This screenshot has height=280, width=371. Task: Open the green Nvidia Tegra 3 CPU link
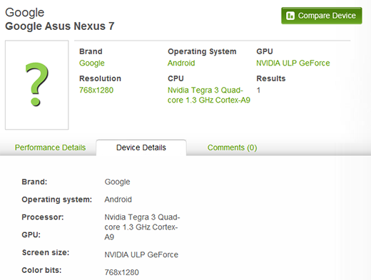[x=209, y=95]
